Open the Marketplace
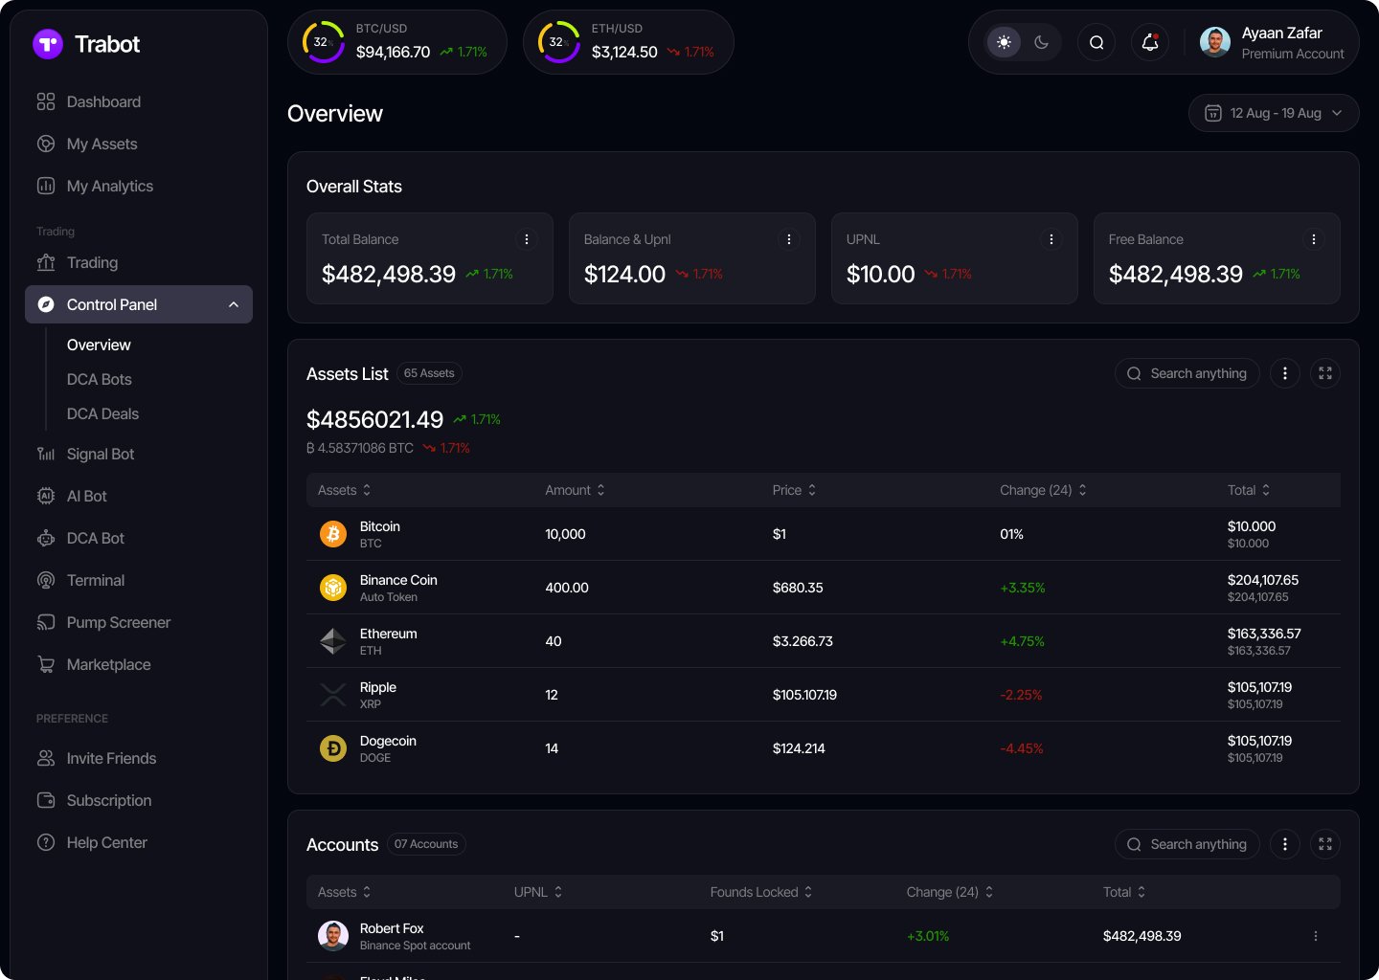This screenshot has width=1379, height=980. pos(108,664)
